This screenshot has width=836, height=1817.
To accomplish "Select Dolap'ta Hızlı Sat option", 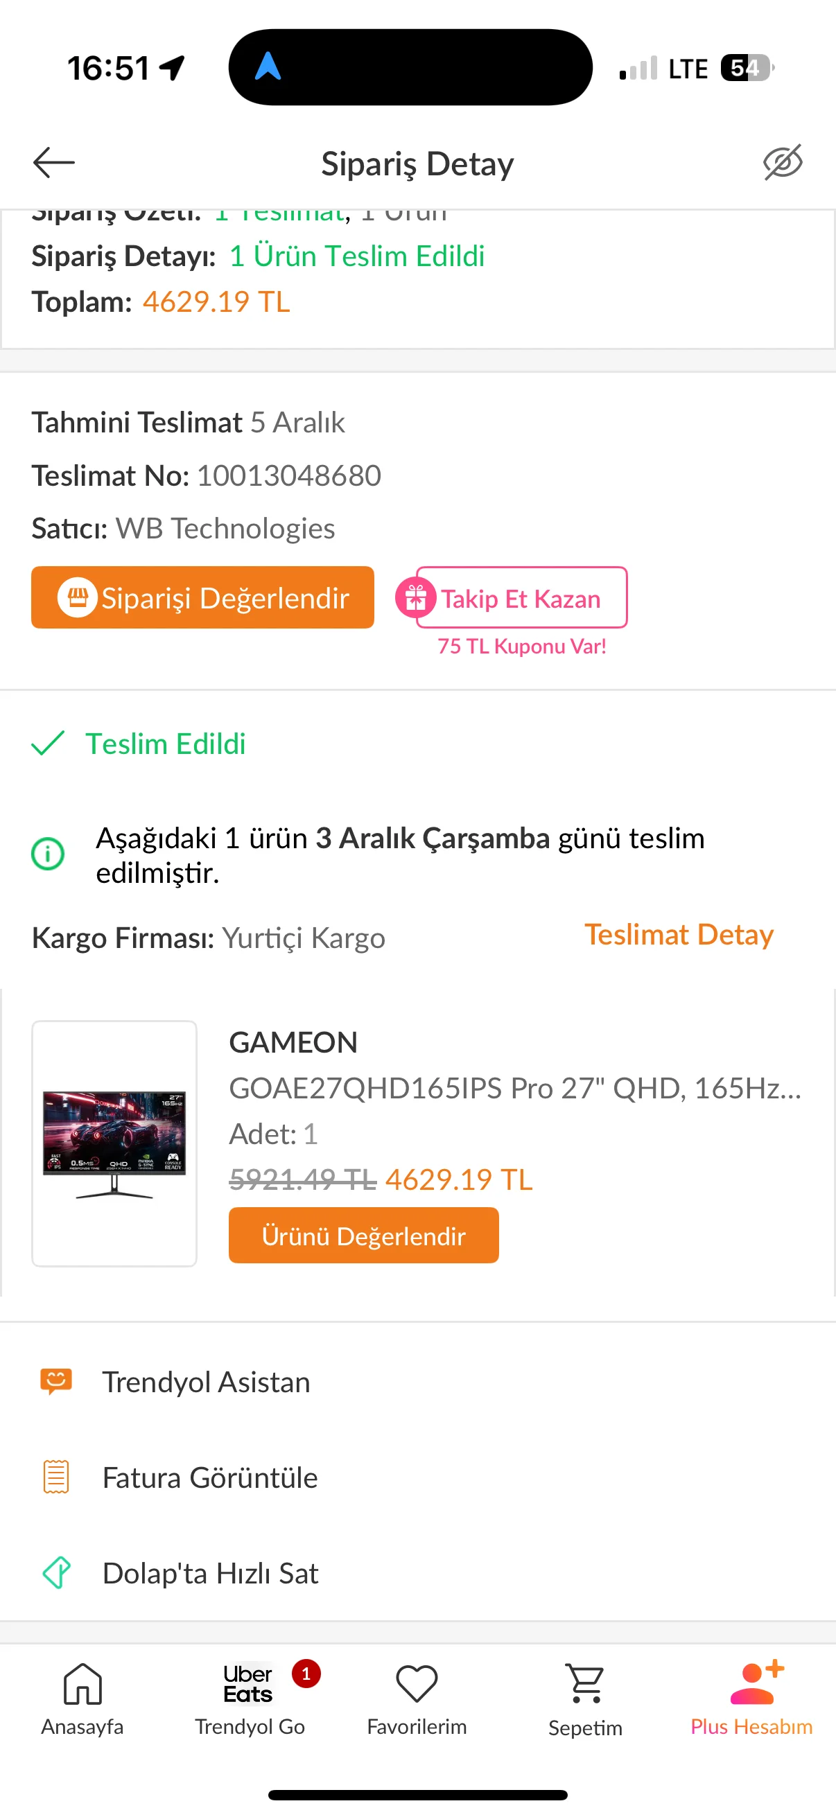I will (x=210, y=1573).
